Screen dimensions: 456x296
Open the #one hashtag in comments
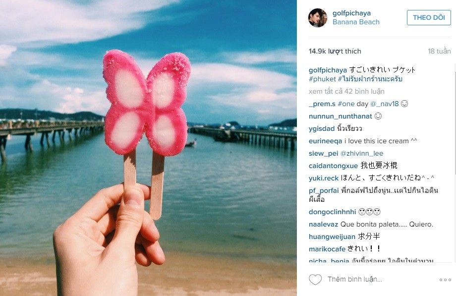[x=346, y=104]
